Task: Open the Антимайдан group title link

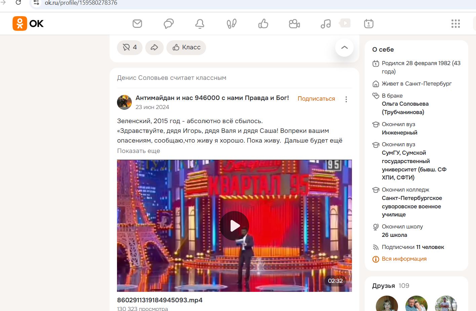Action: point(212,98)
